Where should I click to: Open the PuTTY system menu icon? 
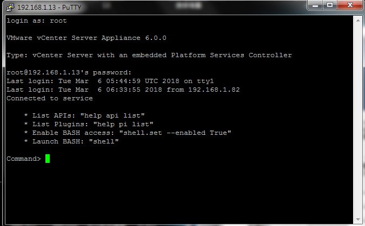[10, 7]
